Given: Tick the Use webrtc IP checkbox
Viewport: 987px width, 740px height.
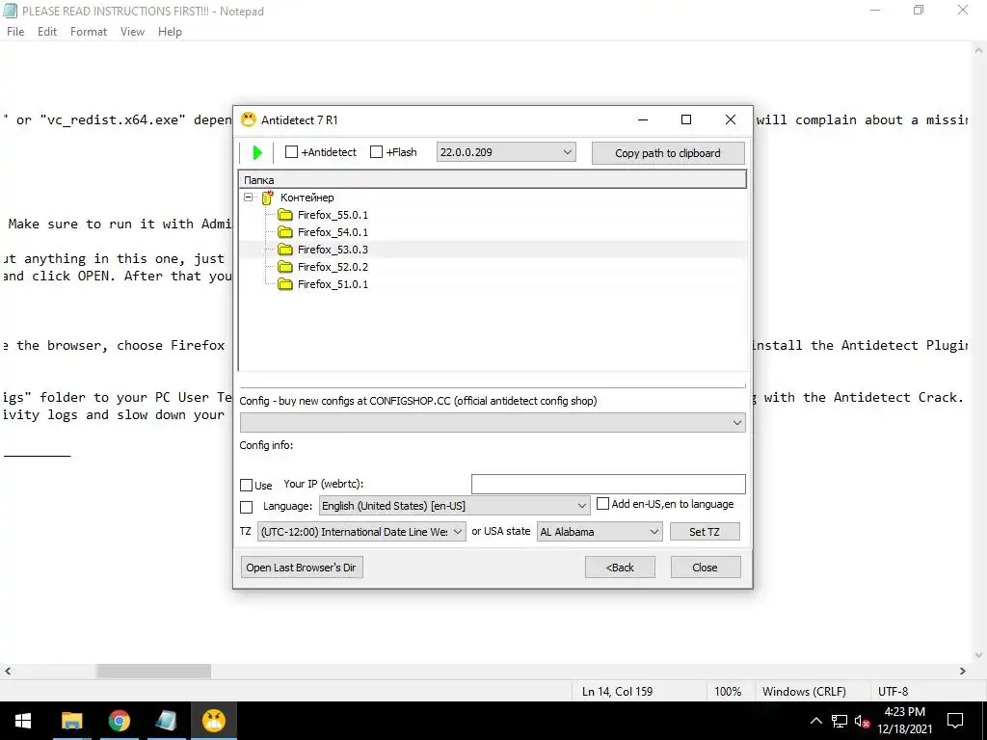Looking at the screenshot, I should (247, 486).
